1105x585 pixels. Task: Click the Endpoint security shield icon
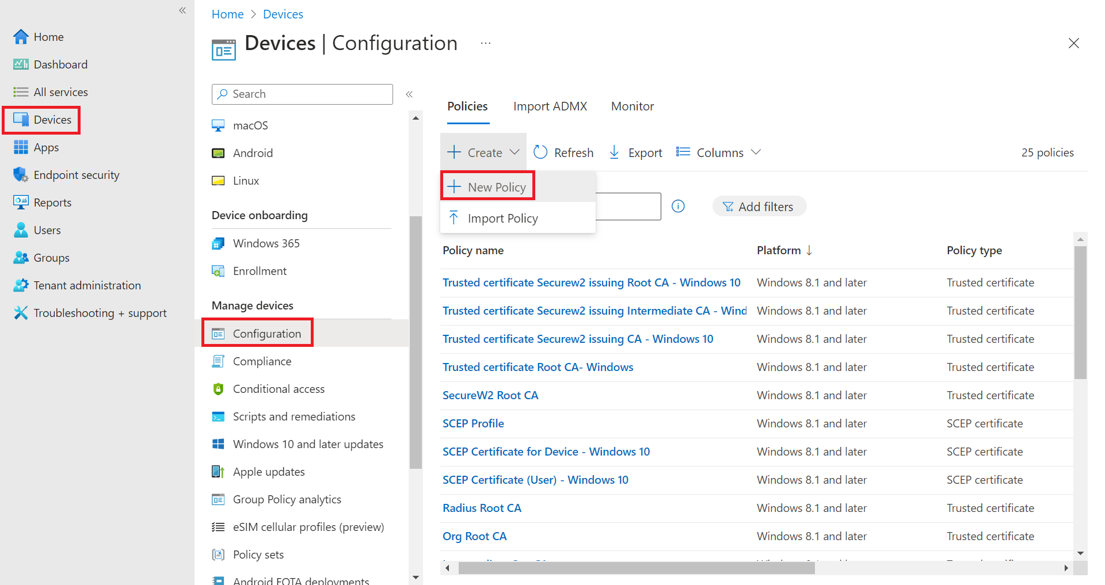click(21, 175)
